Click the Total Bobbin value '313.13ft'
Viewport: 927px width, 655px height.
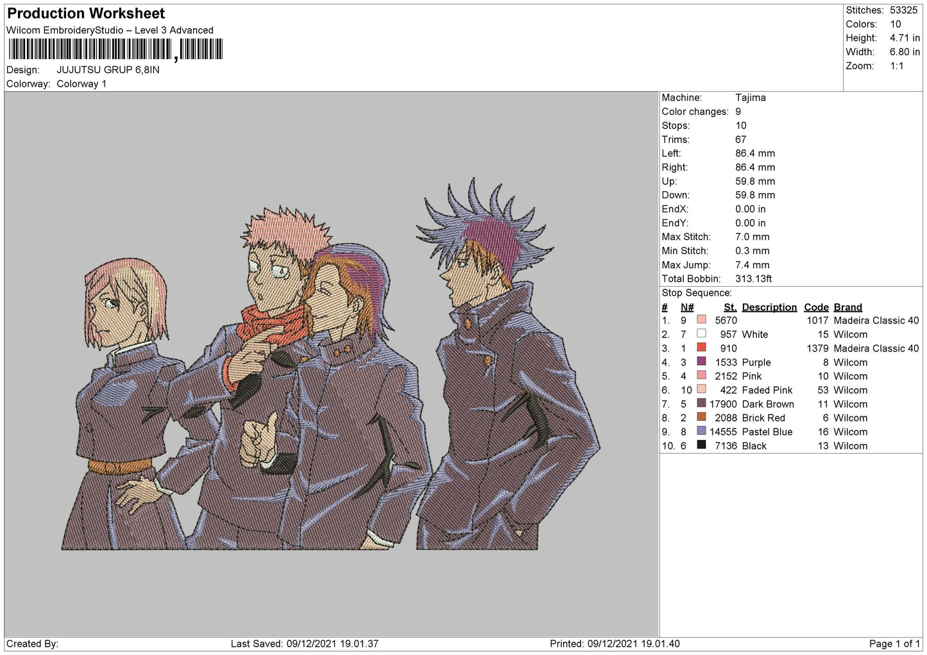click(754, 279)
